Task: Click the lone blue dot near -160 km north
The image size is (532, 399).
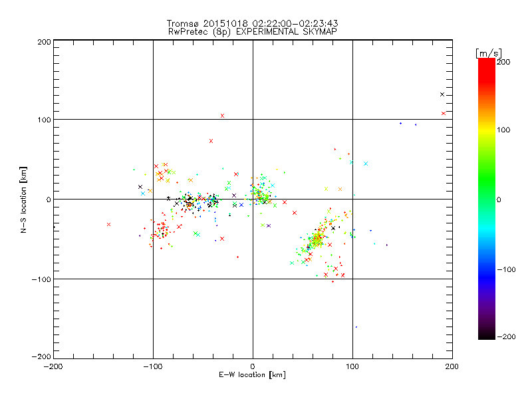Action: point(356,327)
